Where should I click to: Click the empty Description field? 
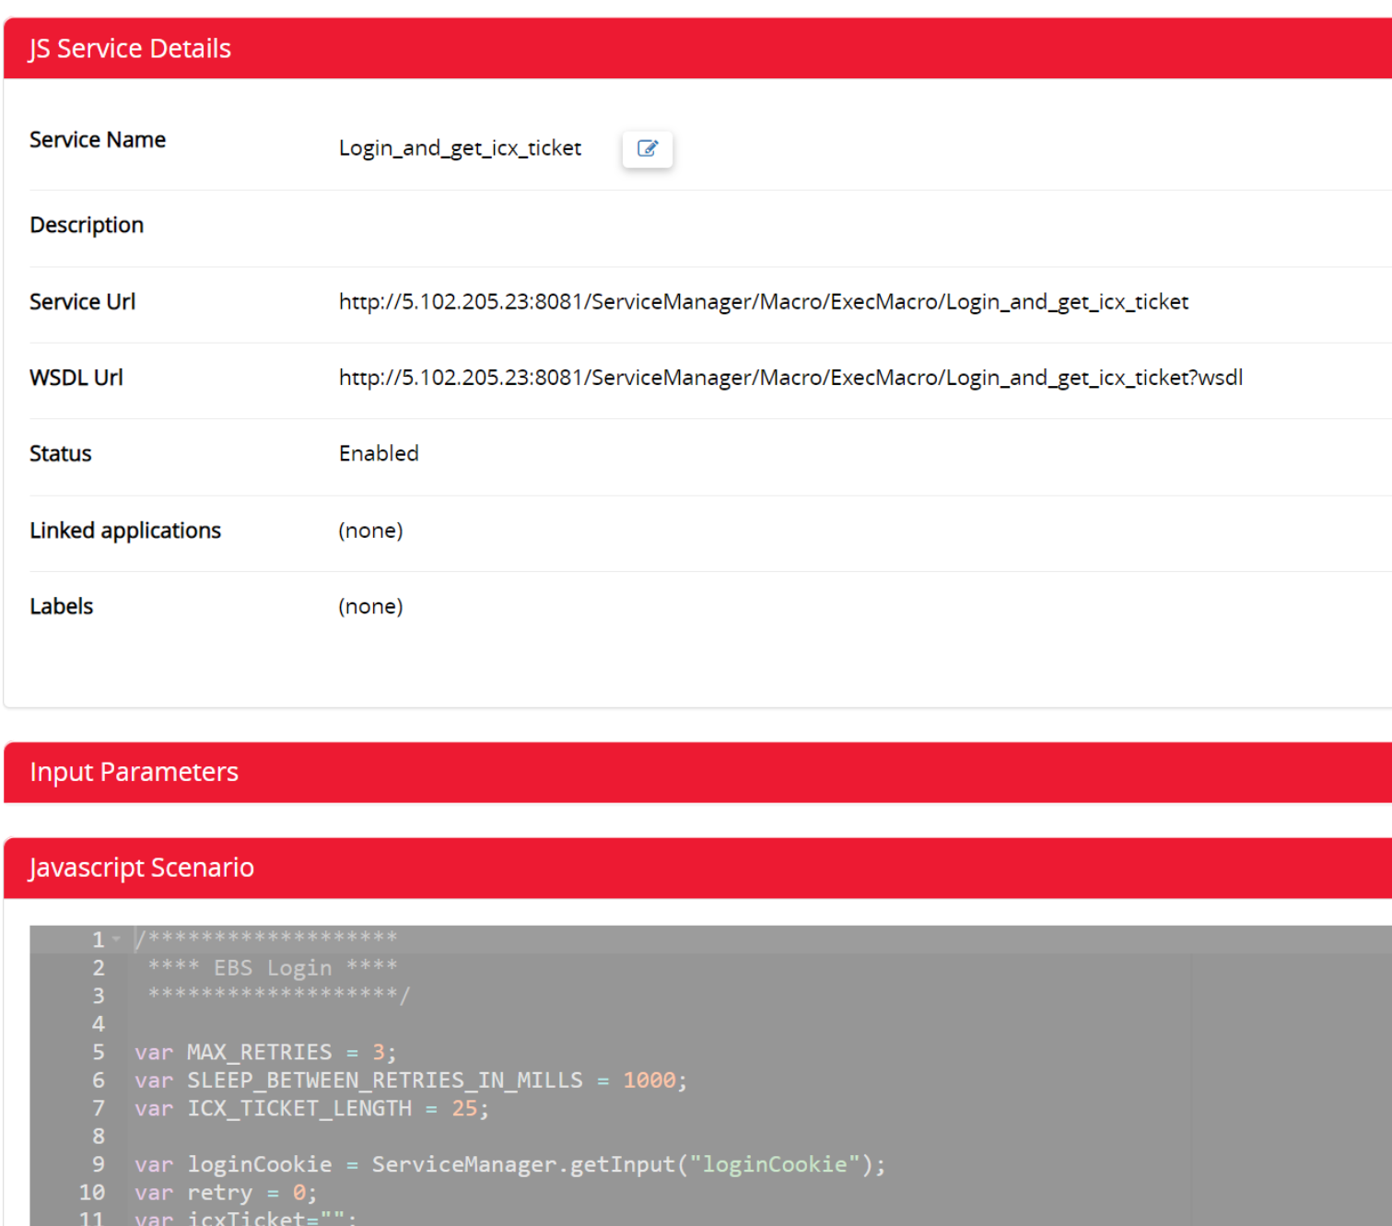click(x=645, y=225)
